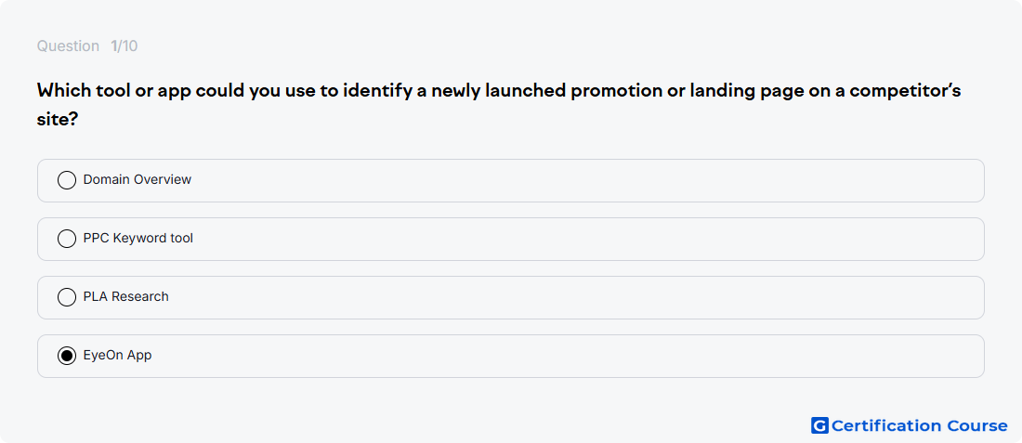Click empty area of Domain Overview option box

pos(586,180)
